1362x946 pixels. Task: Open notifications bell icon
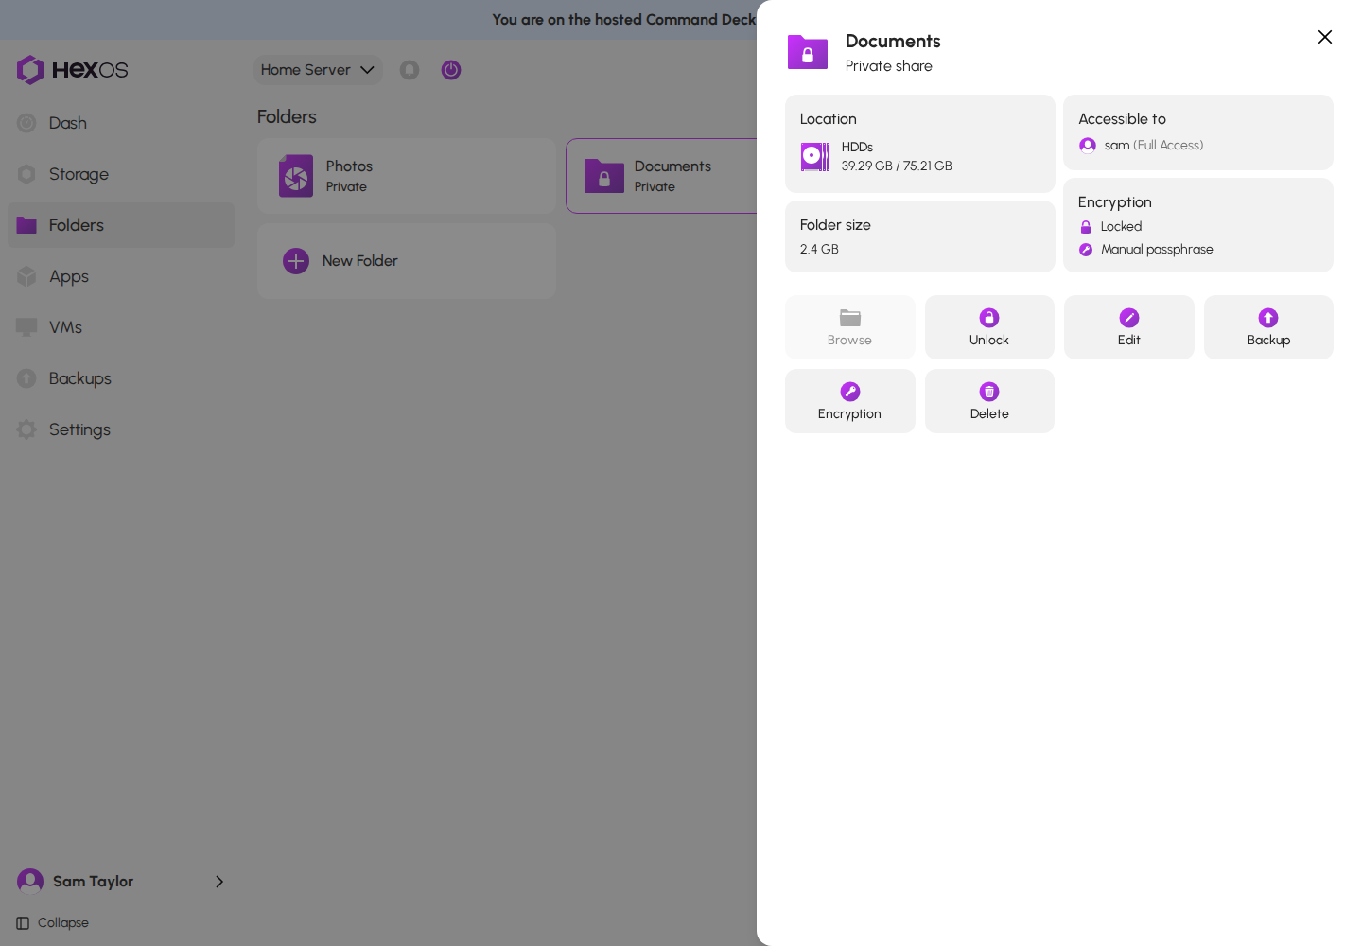[410, 70]
